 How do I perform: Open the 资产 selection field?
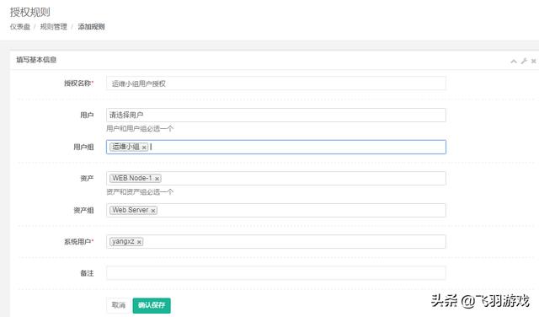coord(276,178)
